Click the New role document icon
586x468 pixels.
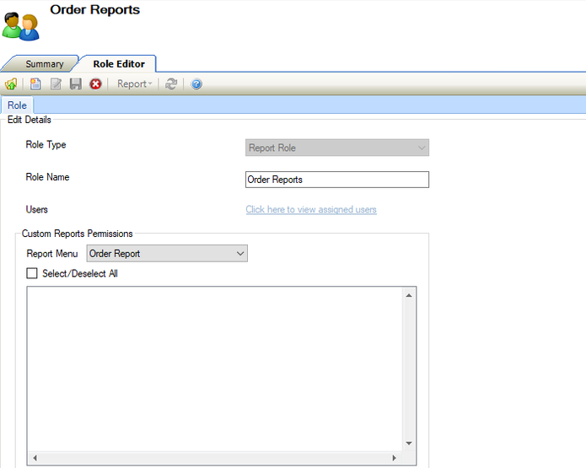pos(35,84)
